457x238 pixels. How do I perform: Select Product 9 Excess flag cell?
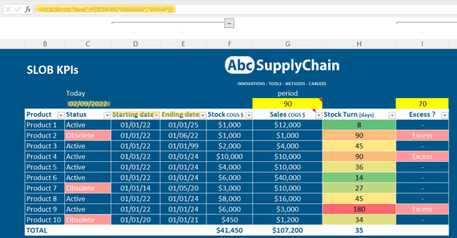(x=422, y=209)
